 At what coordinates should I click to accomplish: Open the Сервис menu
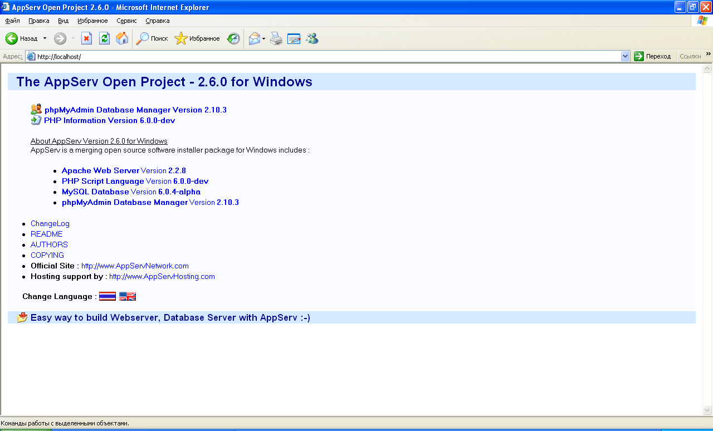click(x=127, y=21)
